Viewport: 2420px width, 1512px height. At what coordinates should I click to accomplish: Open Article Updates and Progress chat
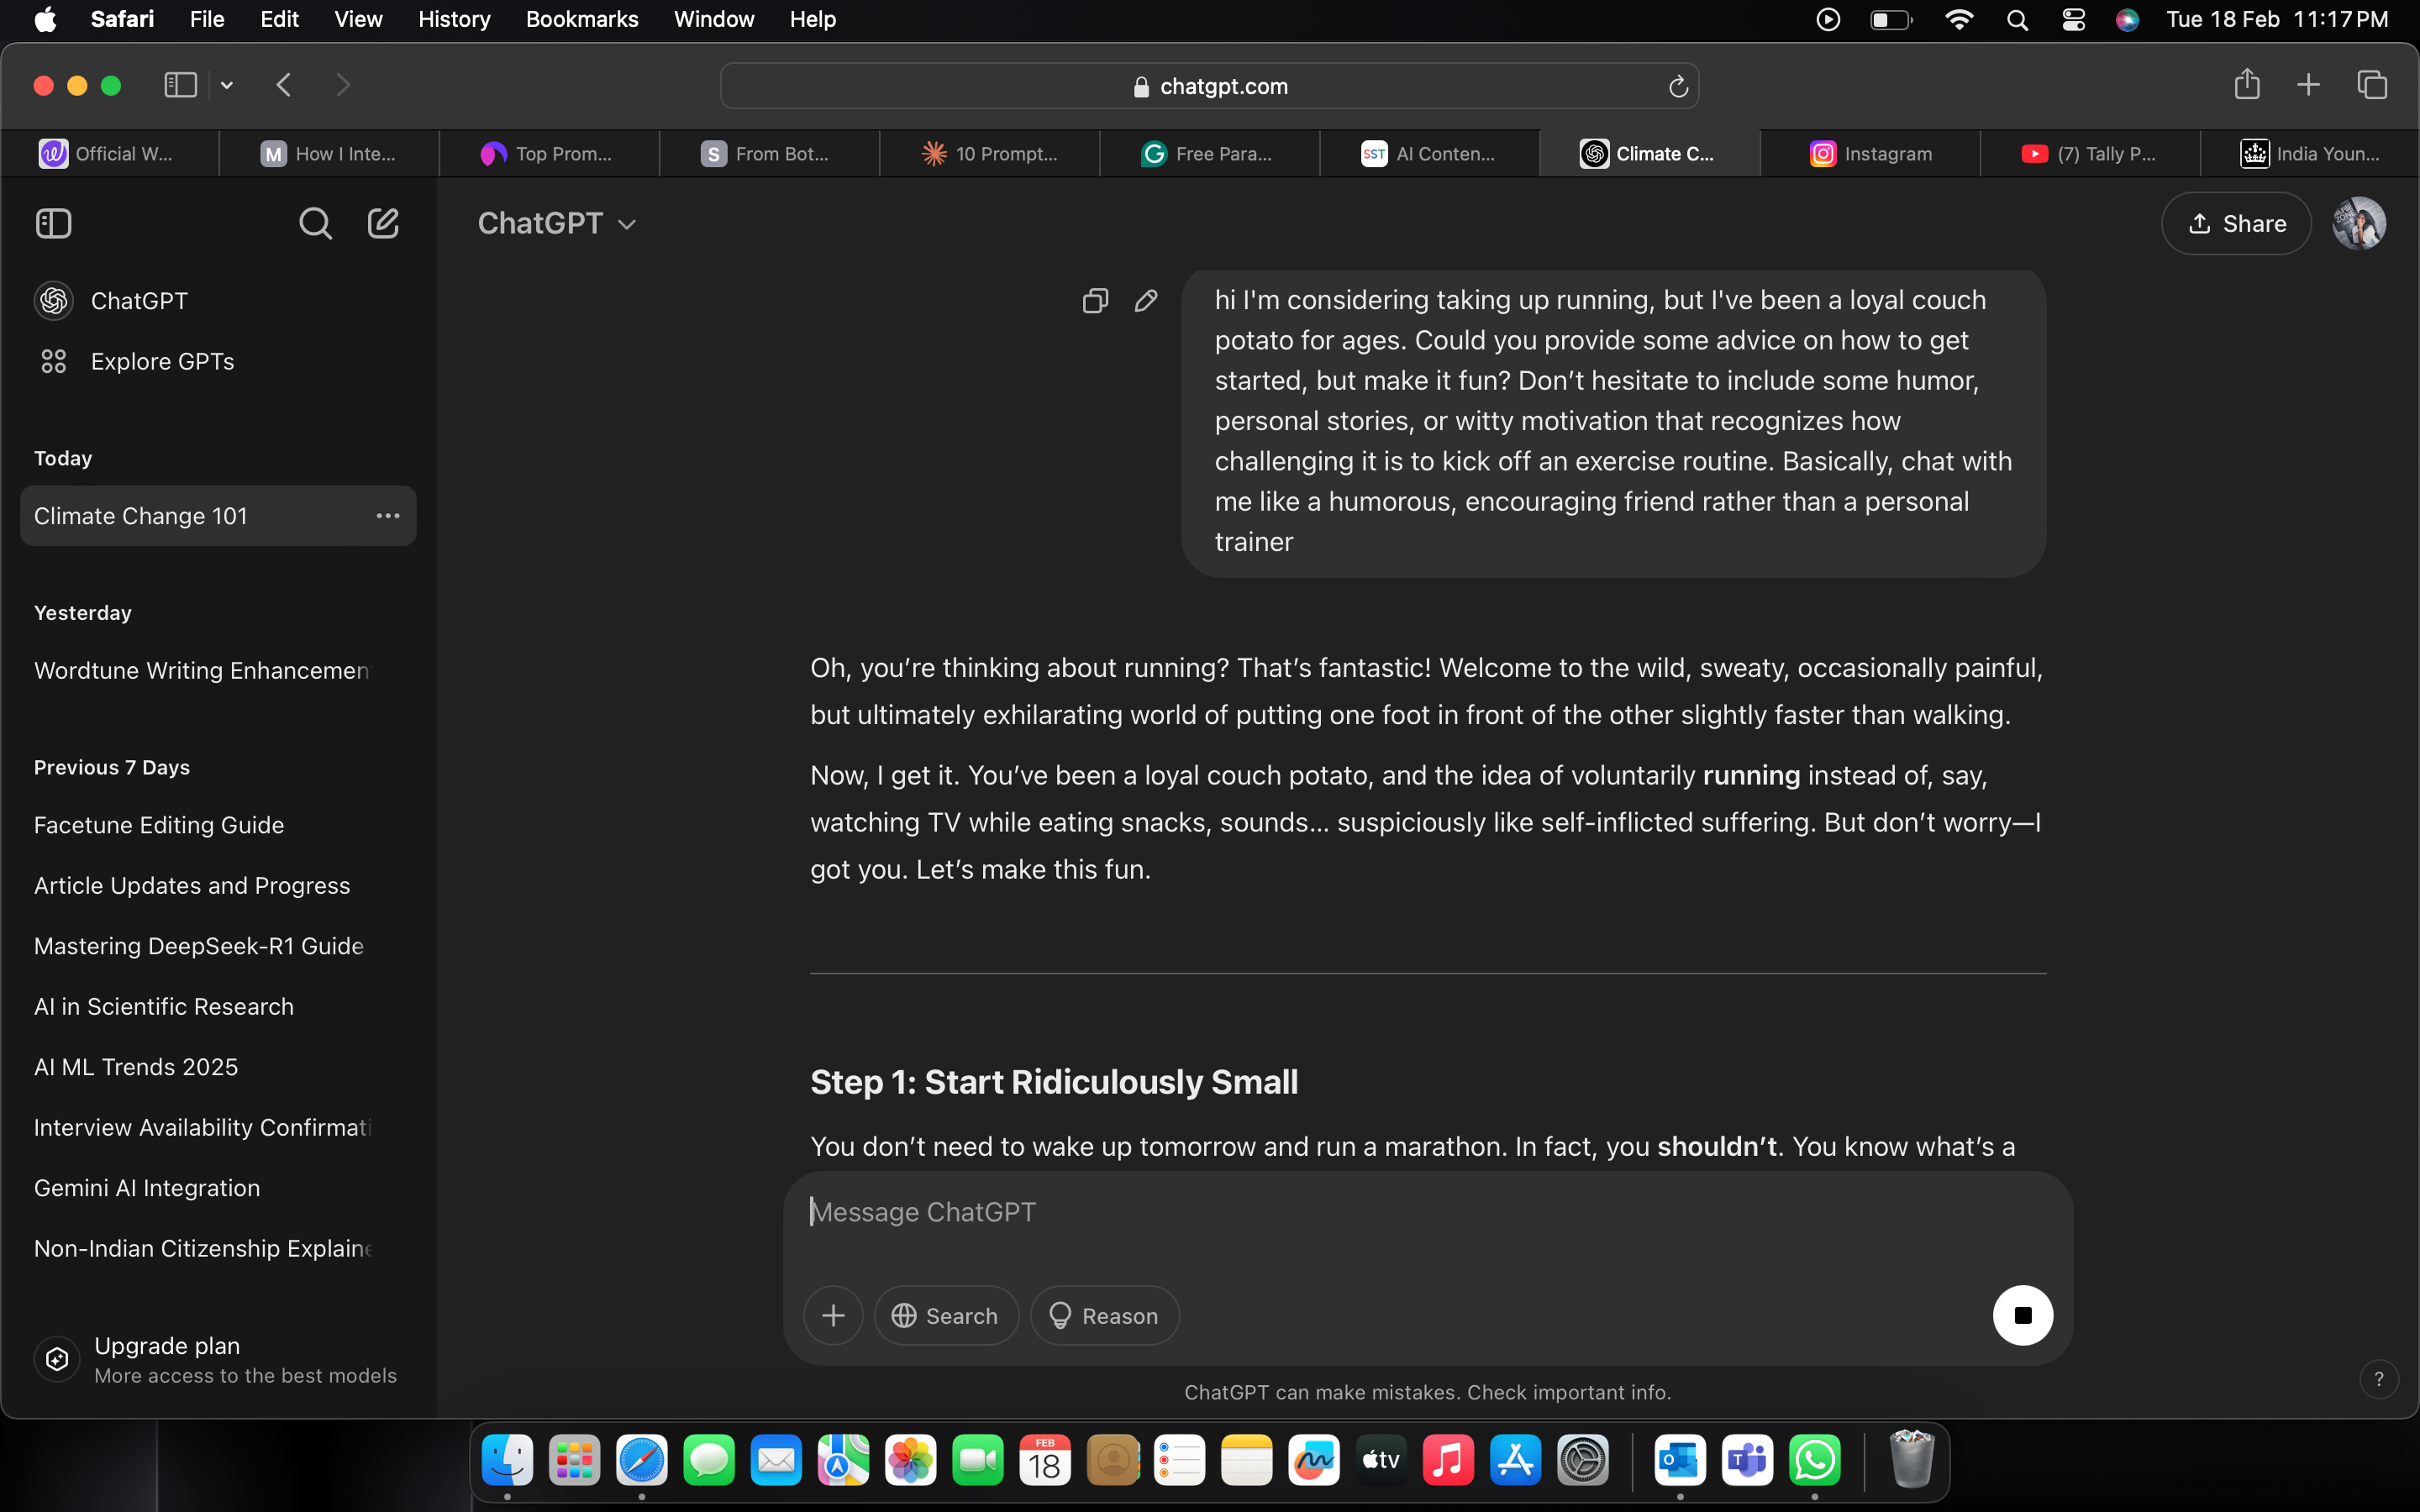(x=218, y=886)
